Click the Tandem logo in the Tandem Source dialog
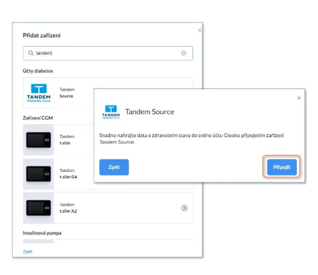This screenshot has height=275, width=318. (x=111, y=112)
